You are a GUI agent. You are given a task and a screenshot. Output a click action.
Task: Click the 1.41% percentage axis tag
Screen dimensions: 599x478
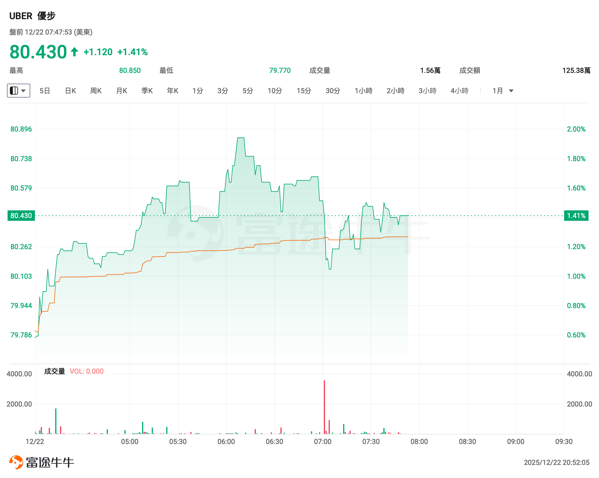576,215
